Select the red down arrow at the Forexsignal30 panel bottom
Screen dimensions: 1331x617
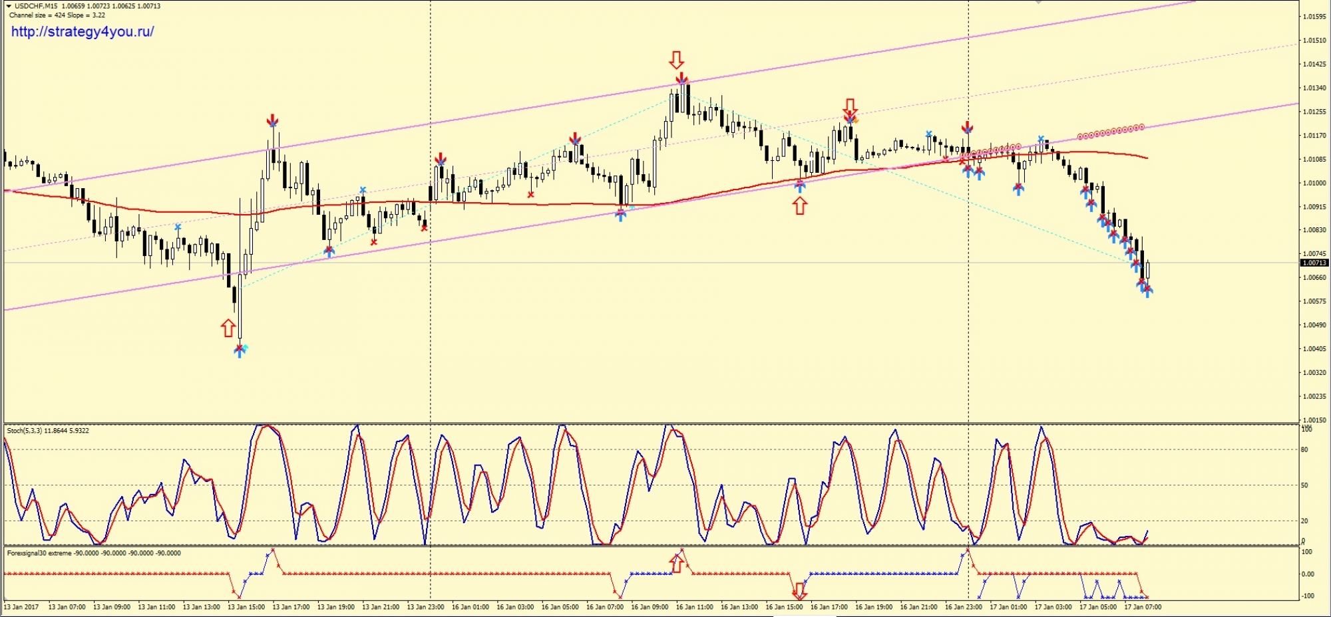(x=800, y=590)
